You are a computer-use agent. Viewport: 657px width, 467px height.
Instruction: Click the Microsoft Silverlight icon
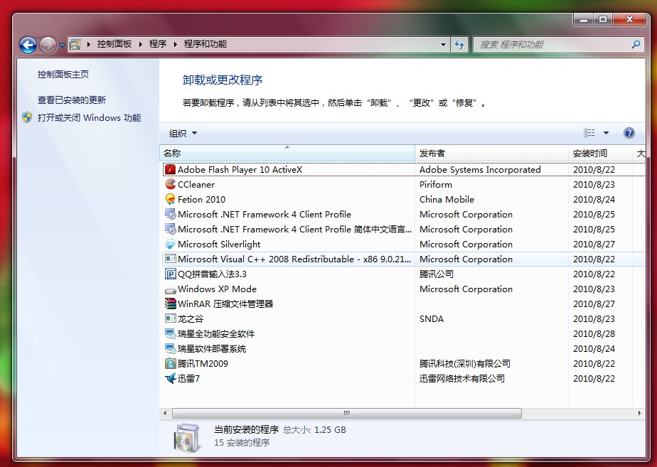(x=170, y=245)
